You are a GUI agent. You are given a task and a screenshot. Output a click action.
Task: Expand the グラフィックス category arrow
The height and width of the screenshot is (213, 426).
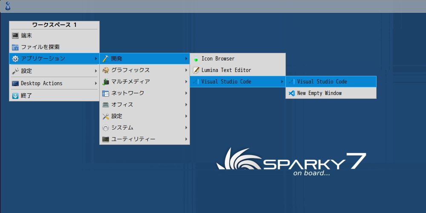point(186,70)
